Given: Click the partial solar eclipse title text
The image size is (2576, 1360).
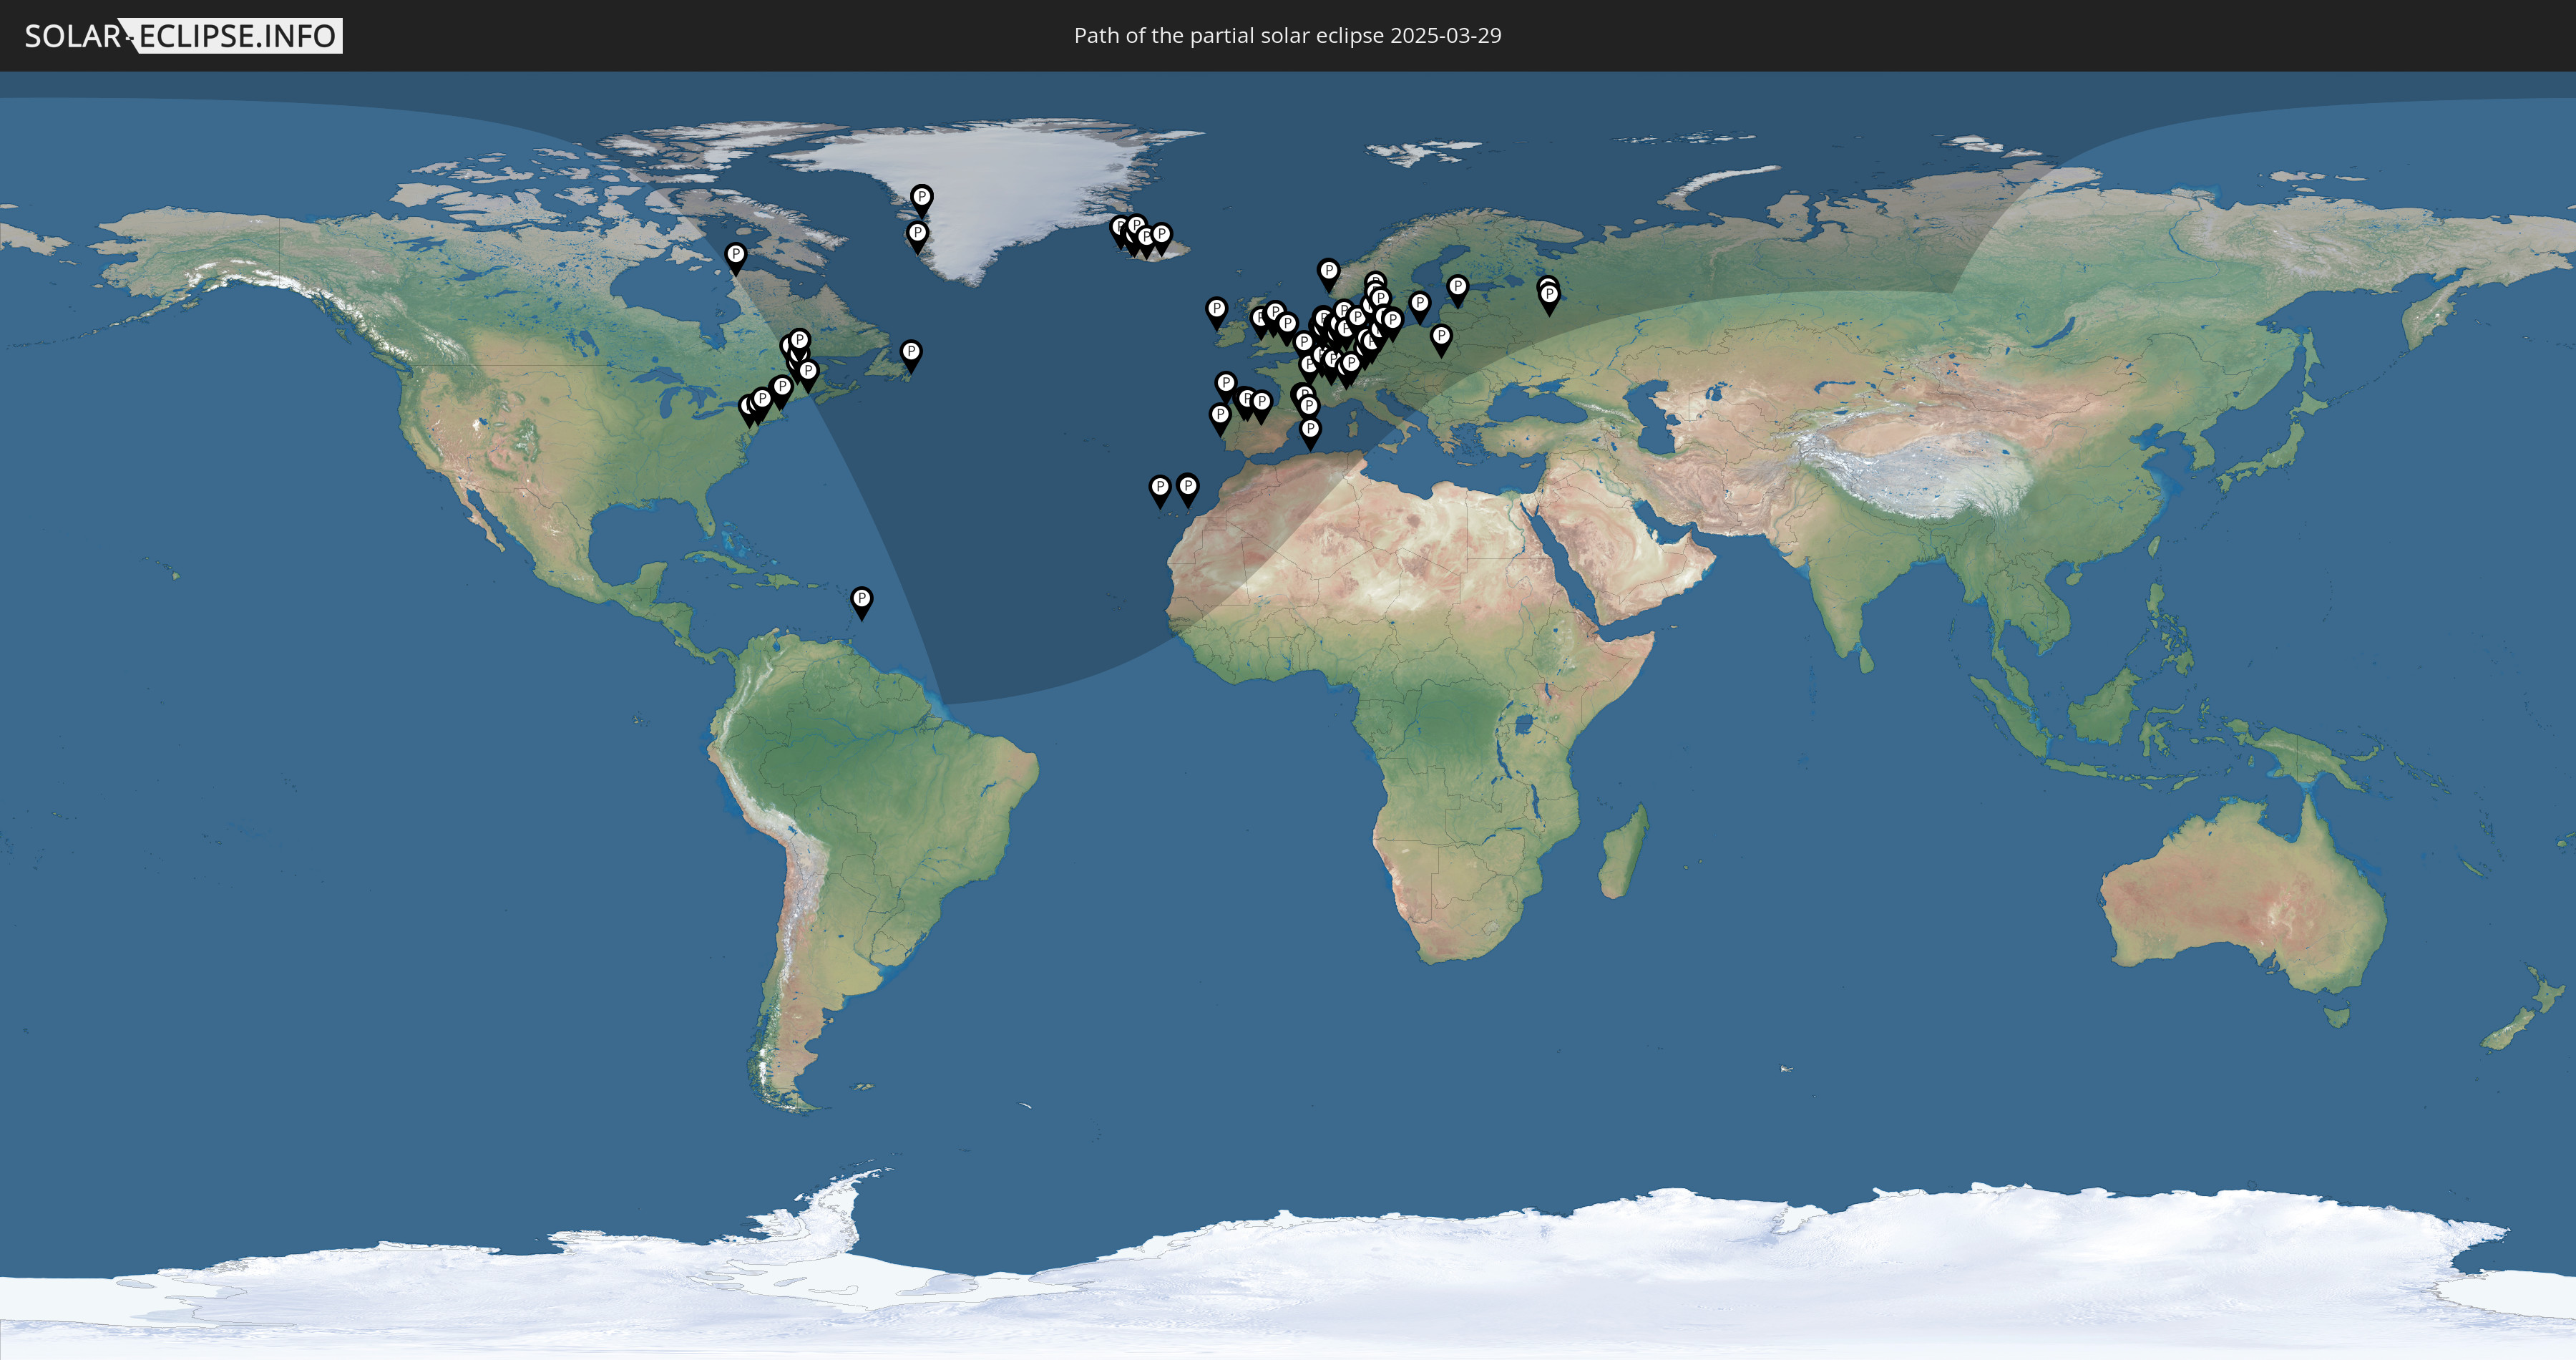Looking at the screenshot, I should pos(1287,36).
